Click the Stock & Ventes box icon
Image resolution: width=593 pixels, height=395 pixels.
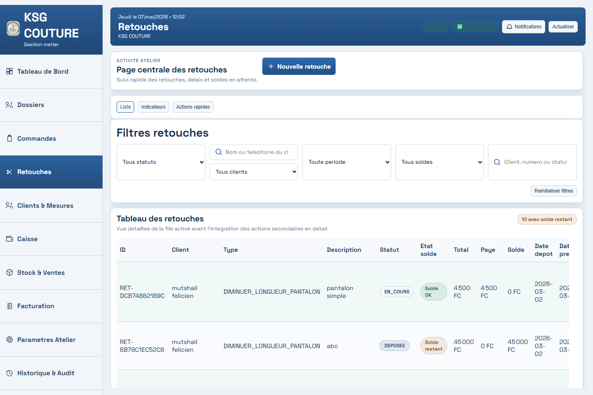click(9, 272)
